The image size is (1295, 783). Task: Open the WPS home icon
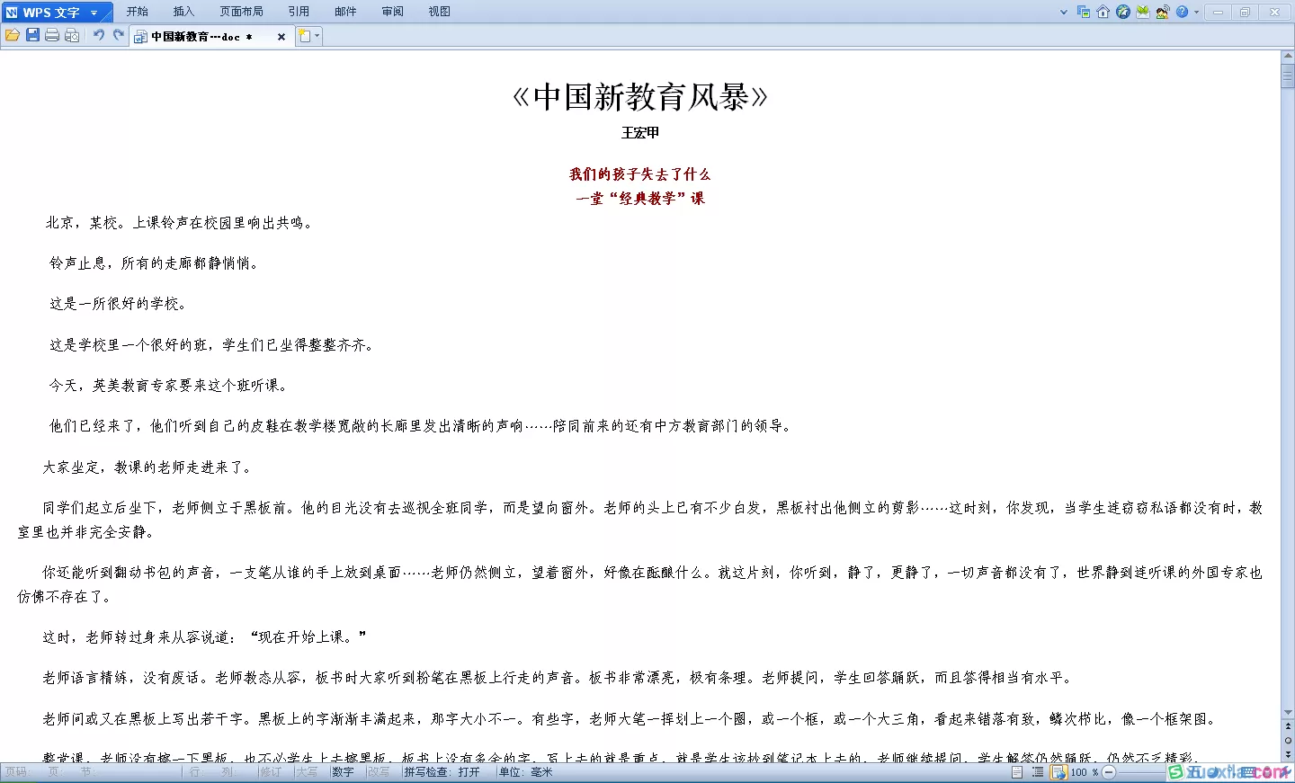pos(1103,13)
